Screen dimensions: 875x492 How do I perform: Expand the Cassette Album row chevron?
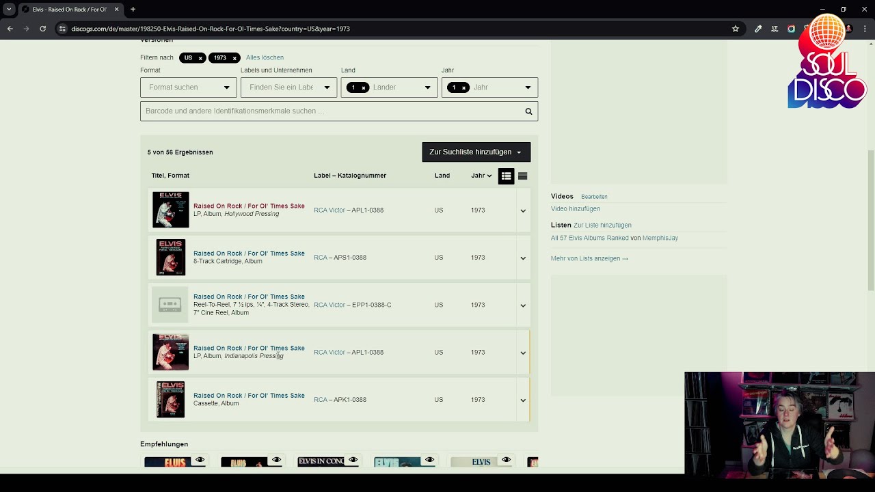[x=523, y=400]
